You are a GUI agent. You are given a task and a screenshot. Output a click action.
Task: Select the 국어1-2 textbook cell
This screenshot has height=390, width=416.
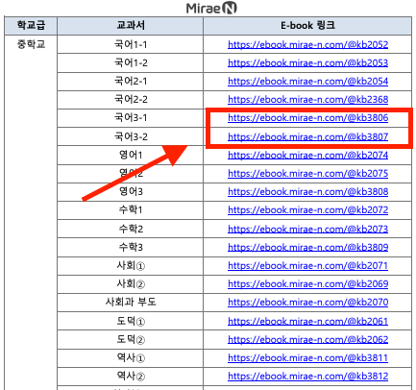pos(131,62)
